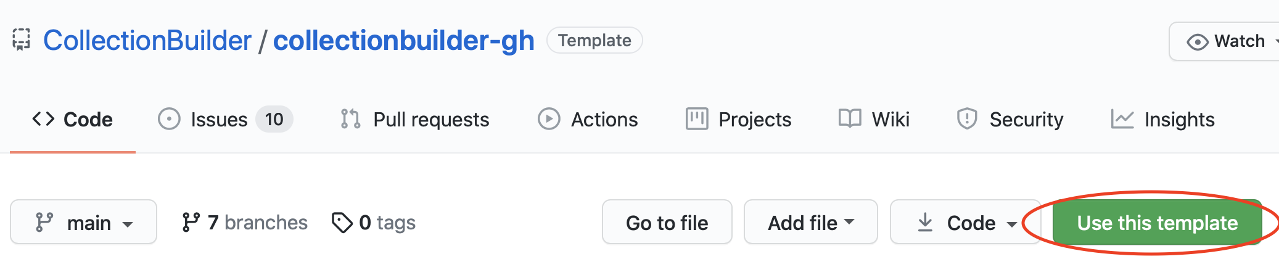The height and width of the screenshot is (259, 1279).
Task: Click the template repository icon
Action: (x=22, y=40)
